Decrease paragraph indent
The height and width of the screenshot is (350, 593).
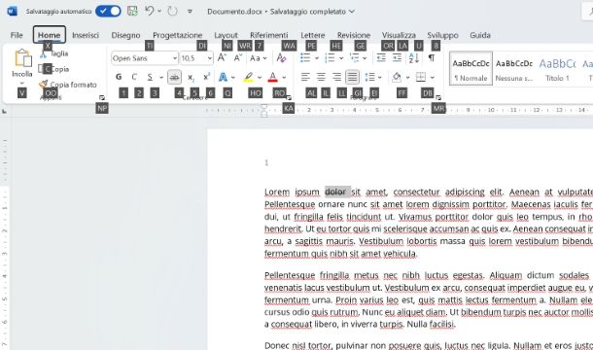(x=381, y=58)
